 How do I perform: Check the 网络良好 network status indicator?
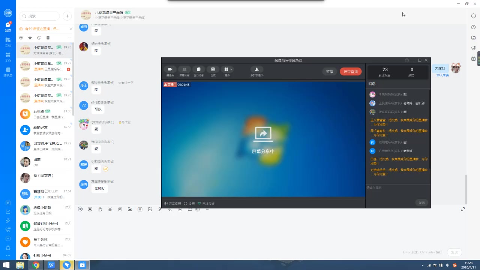click(x=206, y=204)
